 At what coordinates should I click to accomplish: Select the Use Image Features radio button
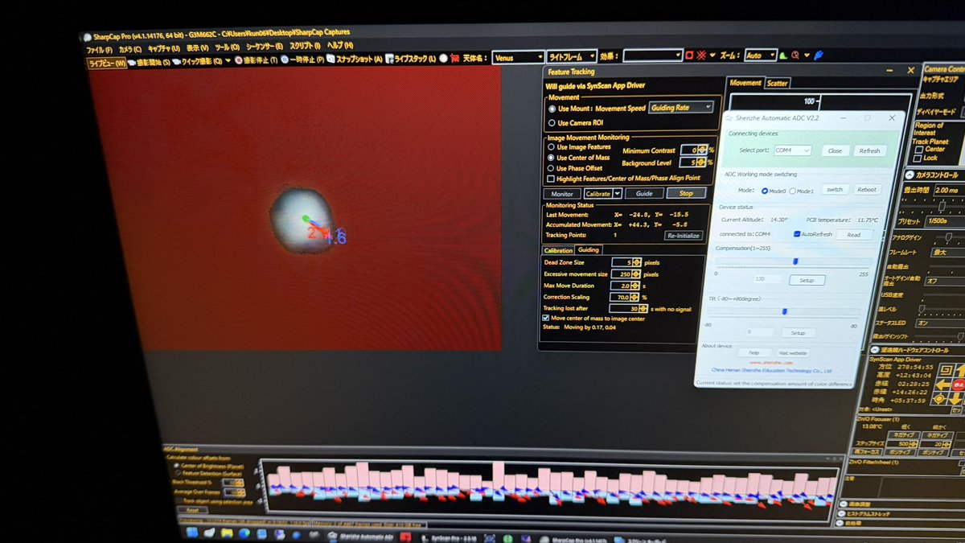point(552,147)
